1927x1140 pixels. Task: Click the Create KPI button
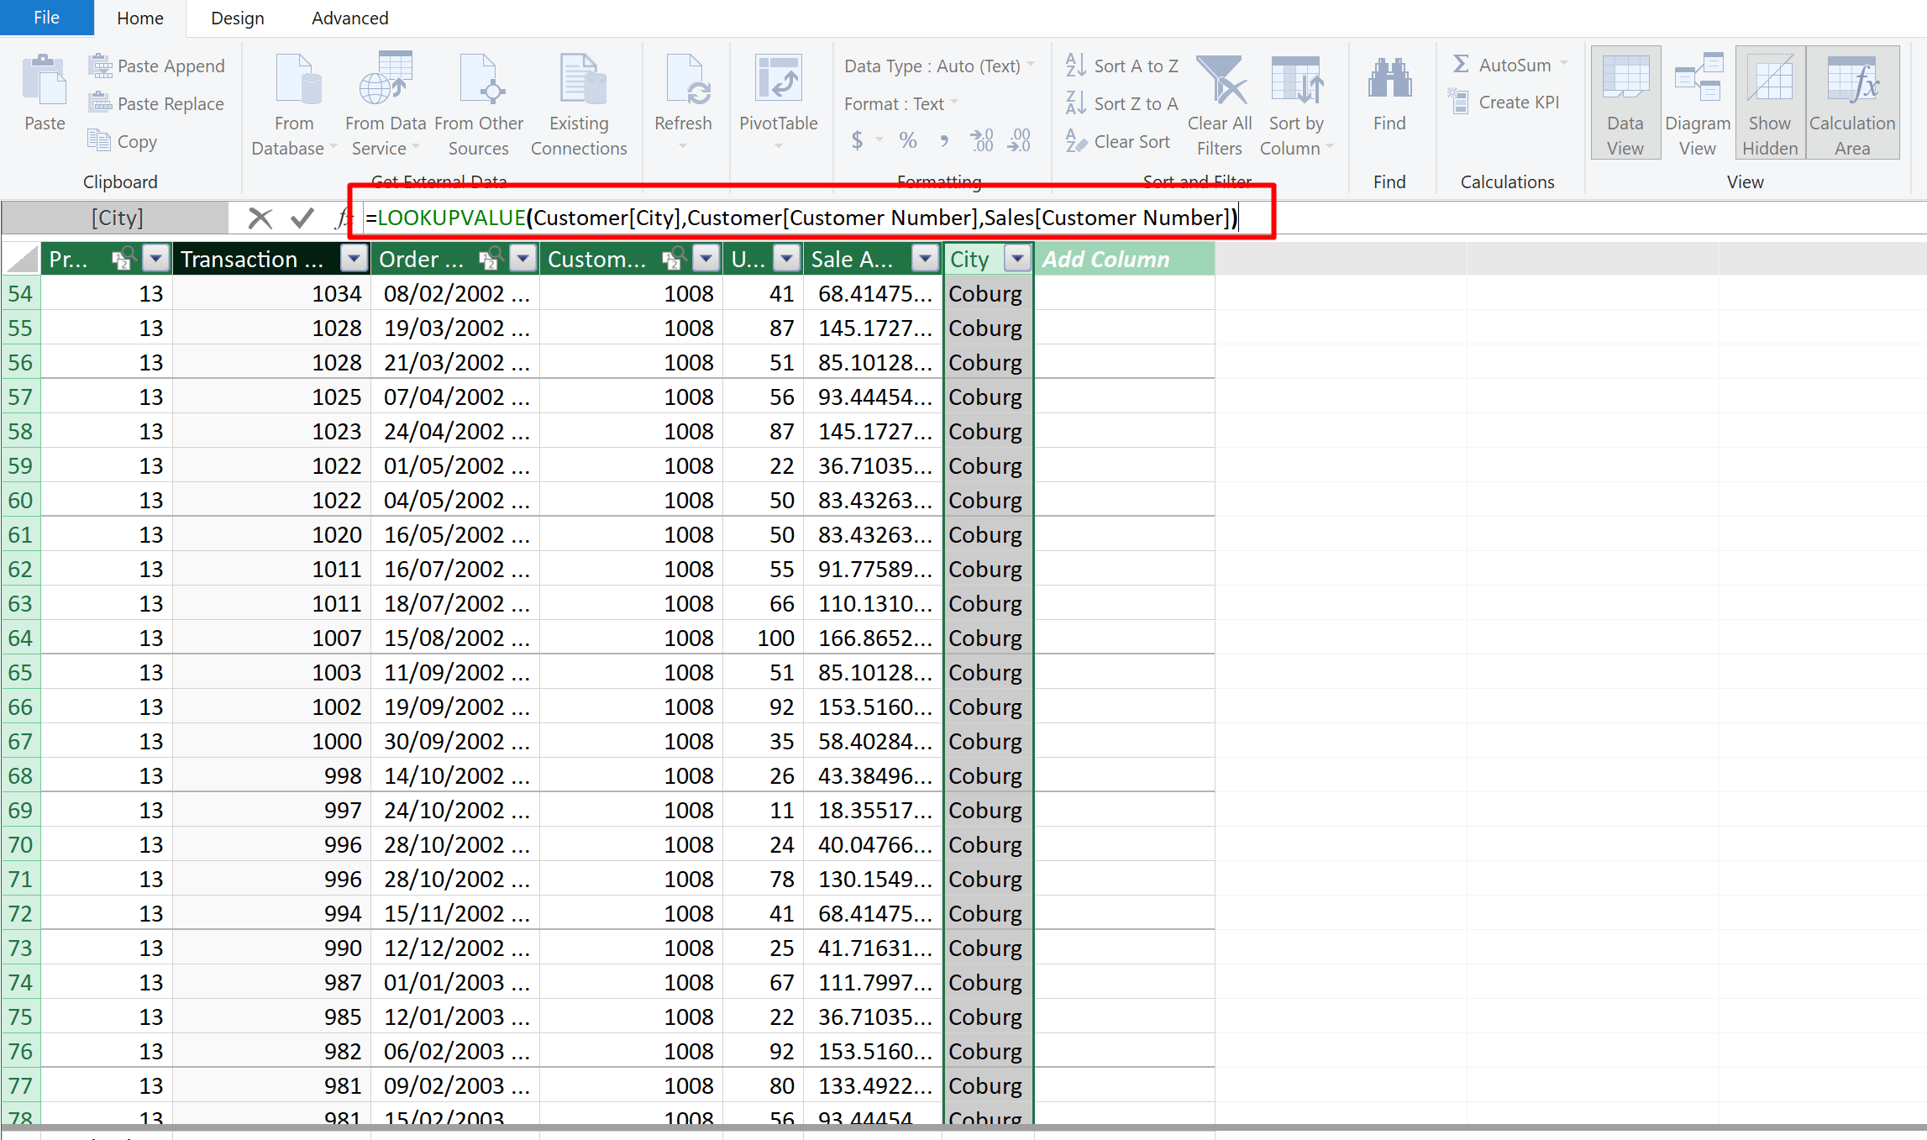[1505, 102]
